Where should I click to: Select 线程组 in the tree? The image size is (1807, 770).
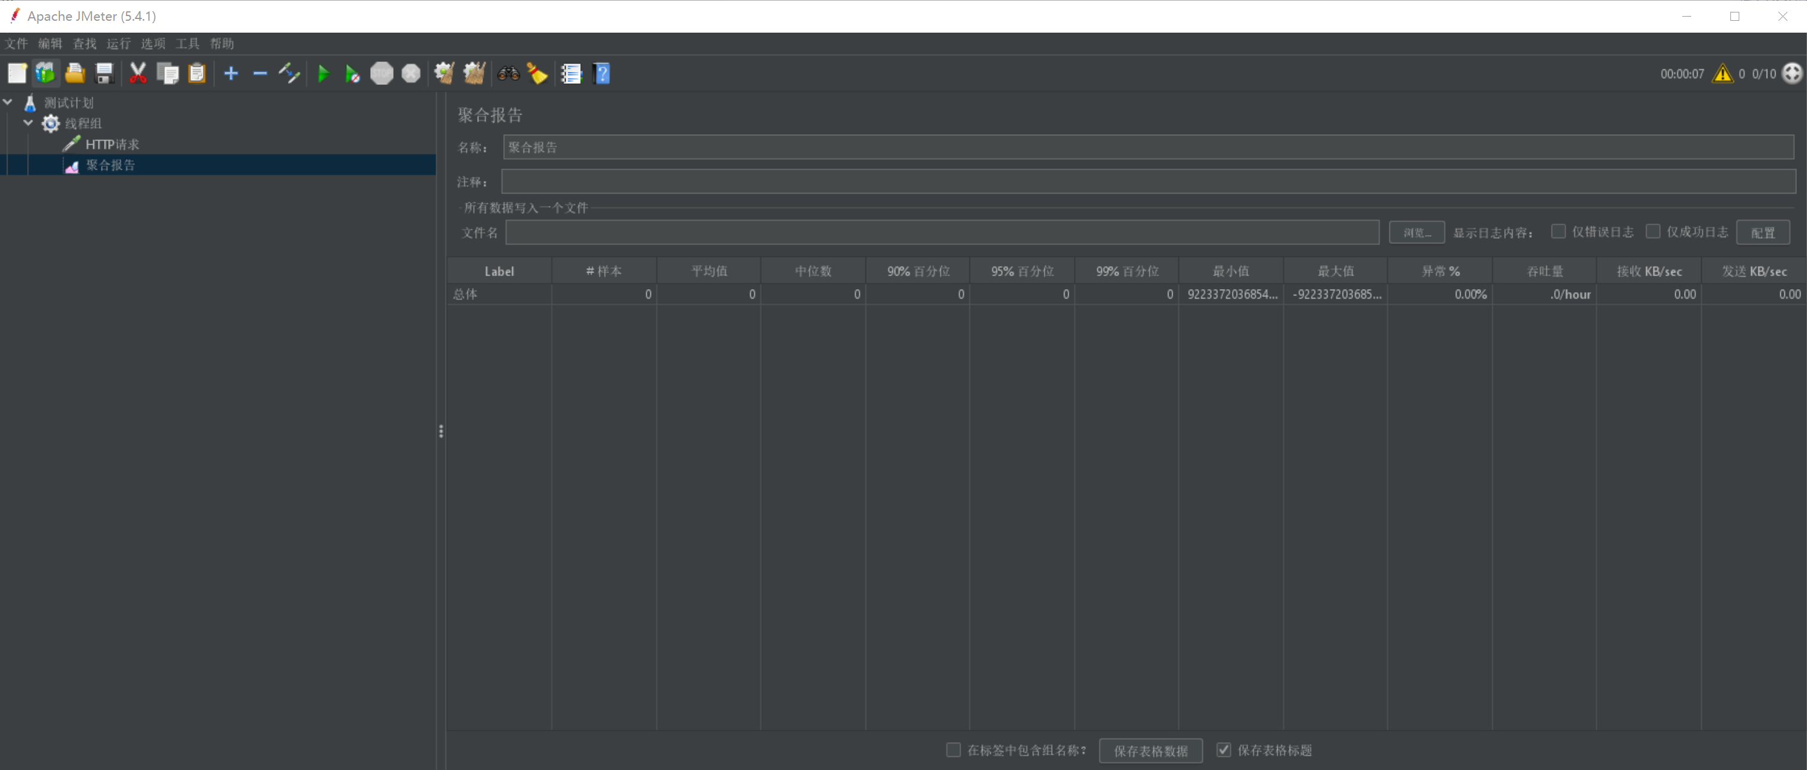point(84,123)
